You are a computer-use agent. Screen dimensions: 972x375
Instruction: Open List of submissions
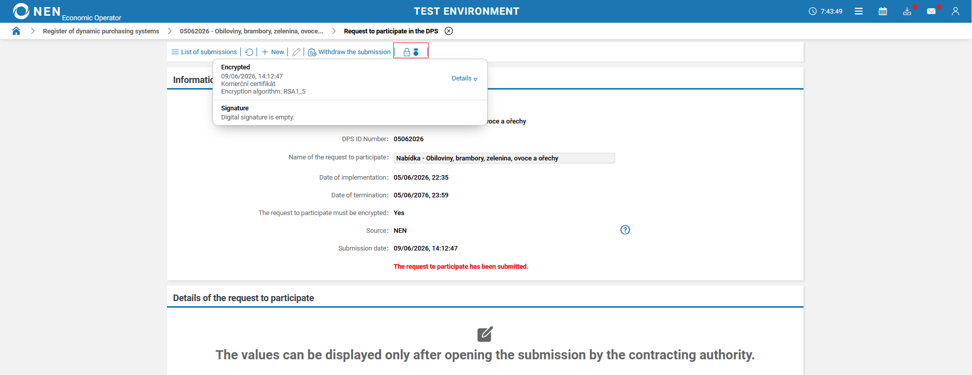204,52
